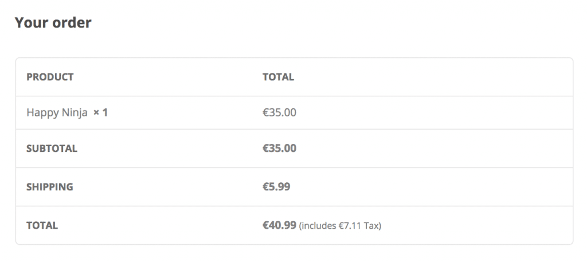587x262 pixels.
Task: Click the word order in heading
Action: pyautogui.click(x=72, y=23)
